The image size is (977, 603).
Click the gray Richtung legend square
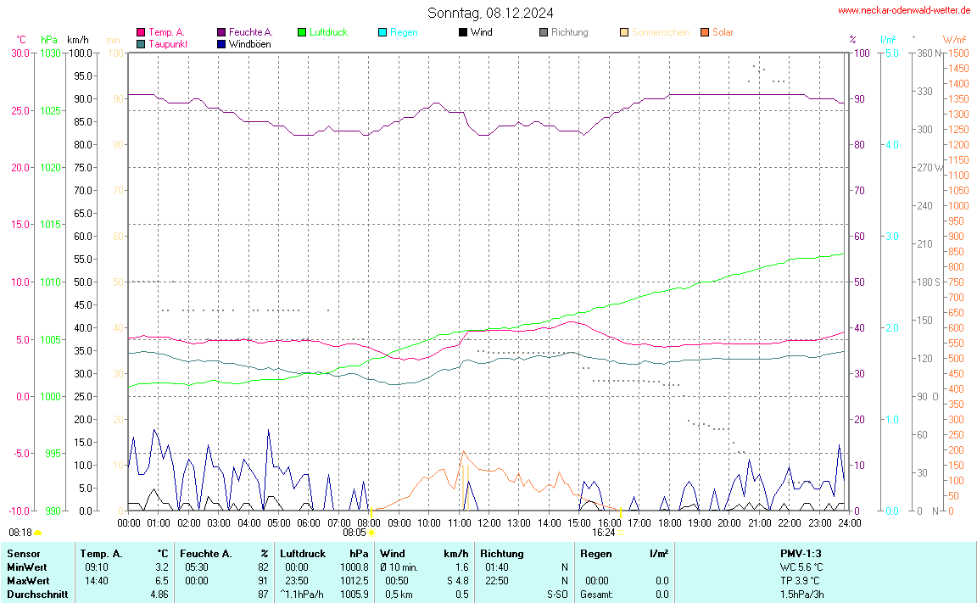[x=544, y=32]
